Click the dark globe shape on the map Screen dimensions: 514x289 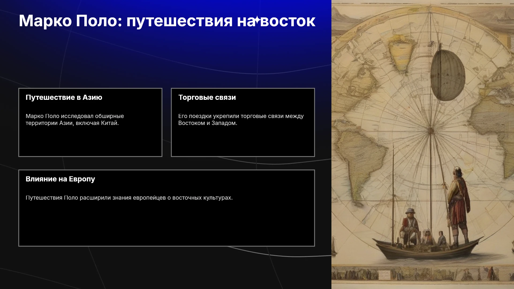click(x=447, y=75)
